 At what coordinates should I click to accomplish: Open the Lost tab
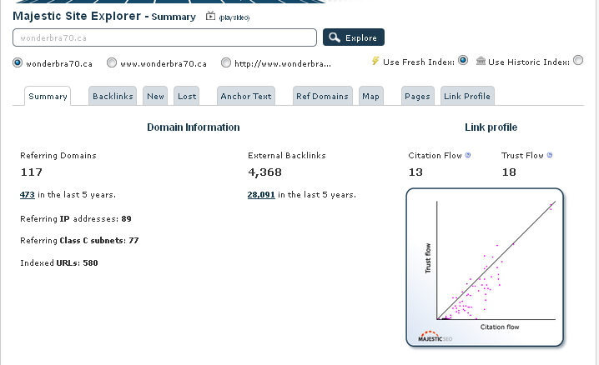[186, 96]
